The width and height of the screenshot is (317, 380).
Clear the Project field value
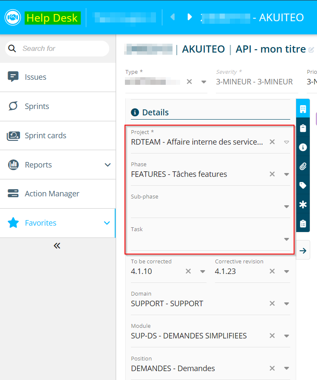click(x=272, y=142)
